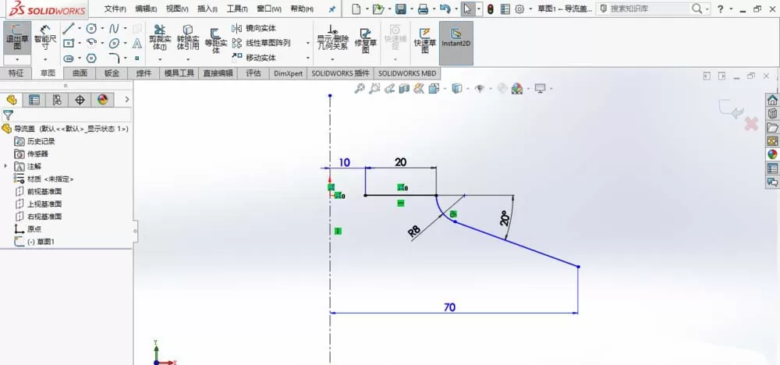Screen dimensions: 780x365
Task: Open the Save icon dropdown arrow
Action: [411, 9]
